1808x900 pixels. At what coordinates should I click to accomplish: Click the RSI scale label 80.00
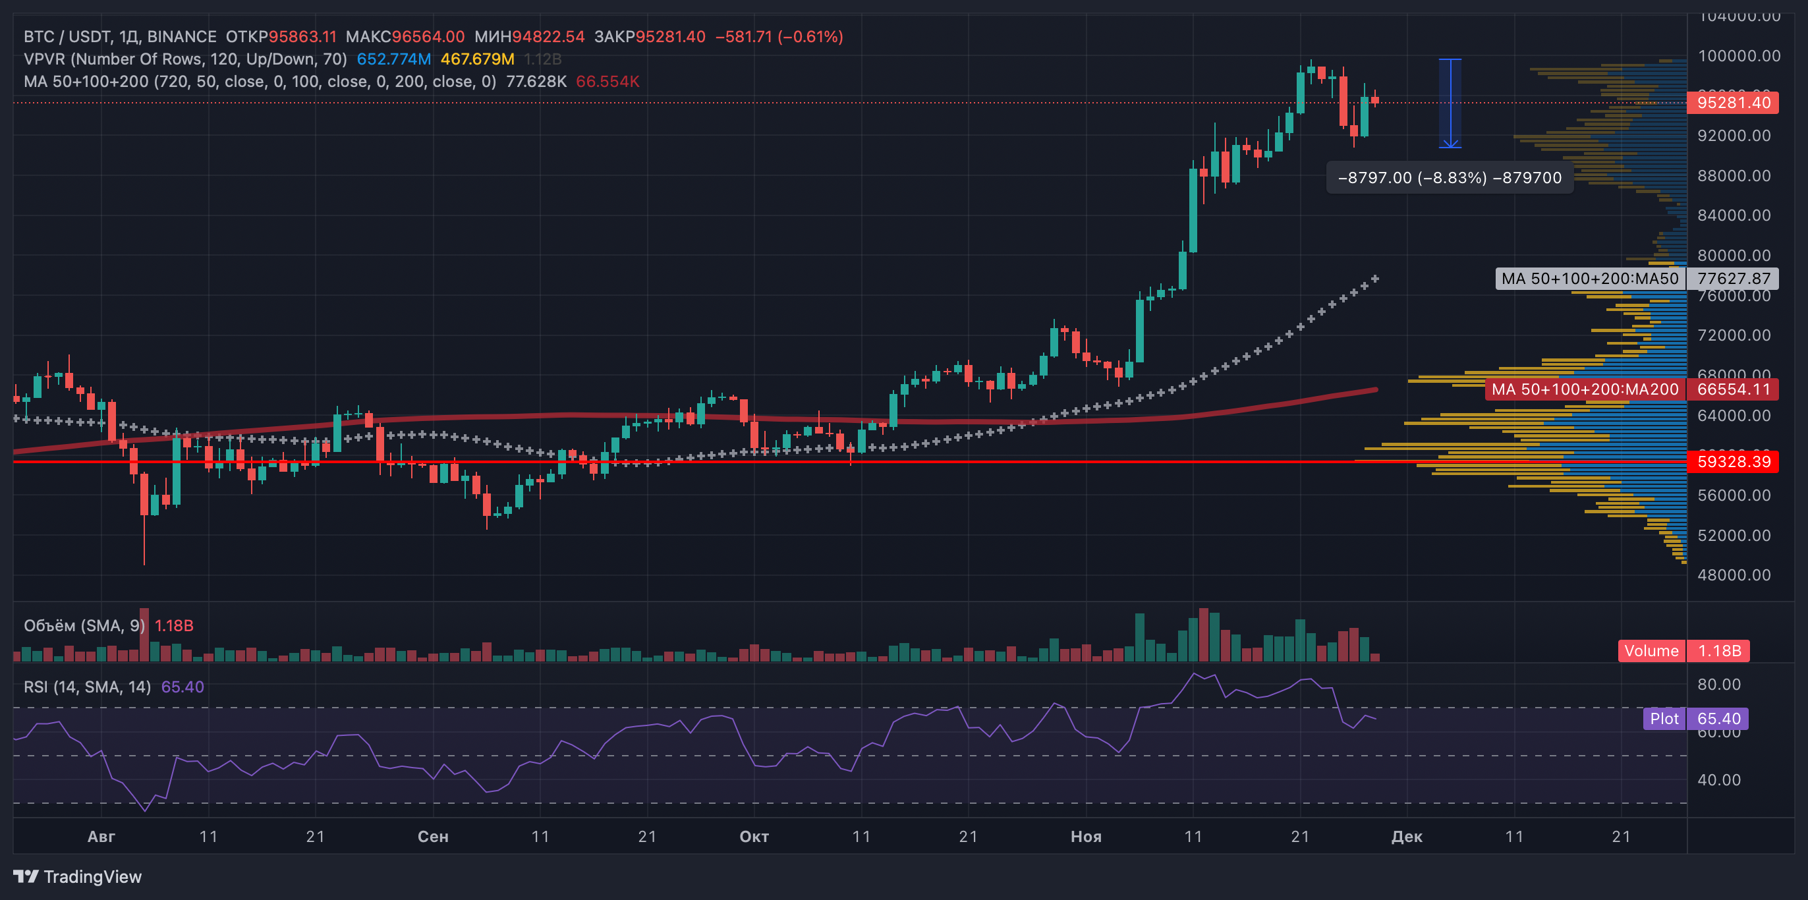tap(1719, 685)
